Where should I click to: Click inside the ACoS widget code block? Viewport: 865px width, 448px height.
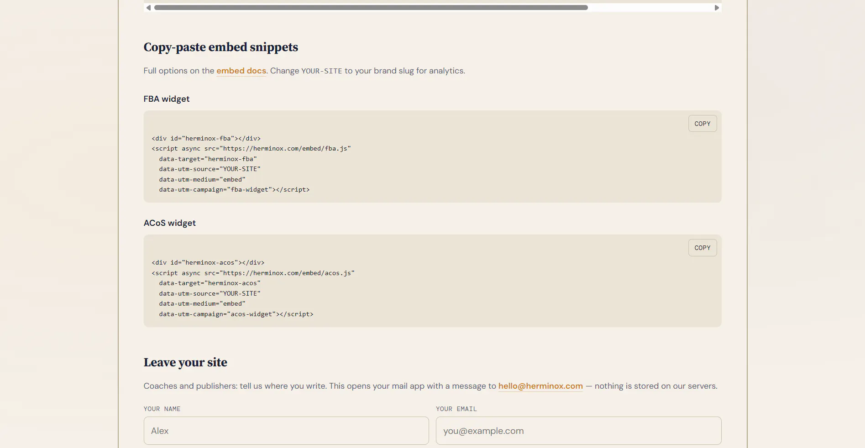pyautogui.click(x=432, y=281)
